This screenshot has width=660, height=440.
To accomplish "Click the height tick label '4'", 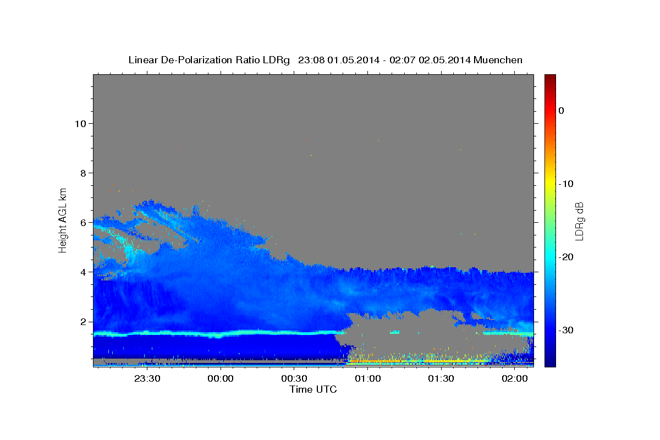I will coord(82,272).
